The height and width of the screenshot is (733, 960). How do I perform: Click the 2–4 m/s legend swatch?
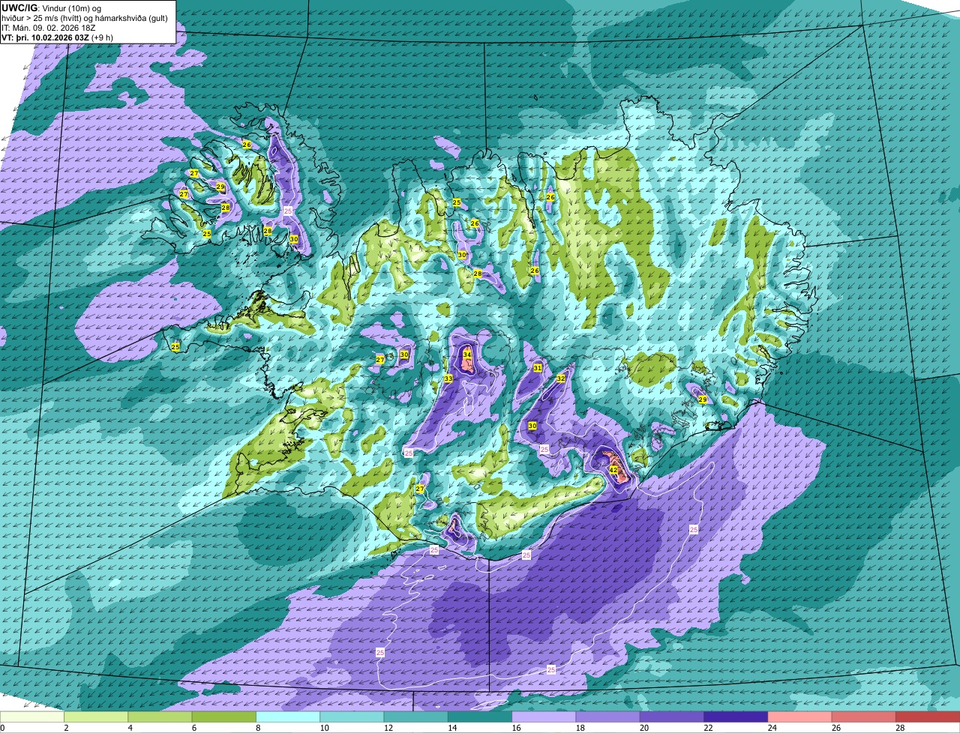96,717
